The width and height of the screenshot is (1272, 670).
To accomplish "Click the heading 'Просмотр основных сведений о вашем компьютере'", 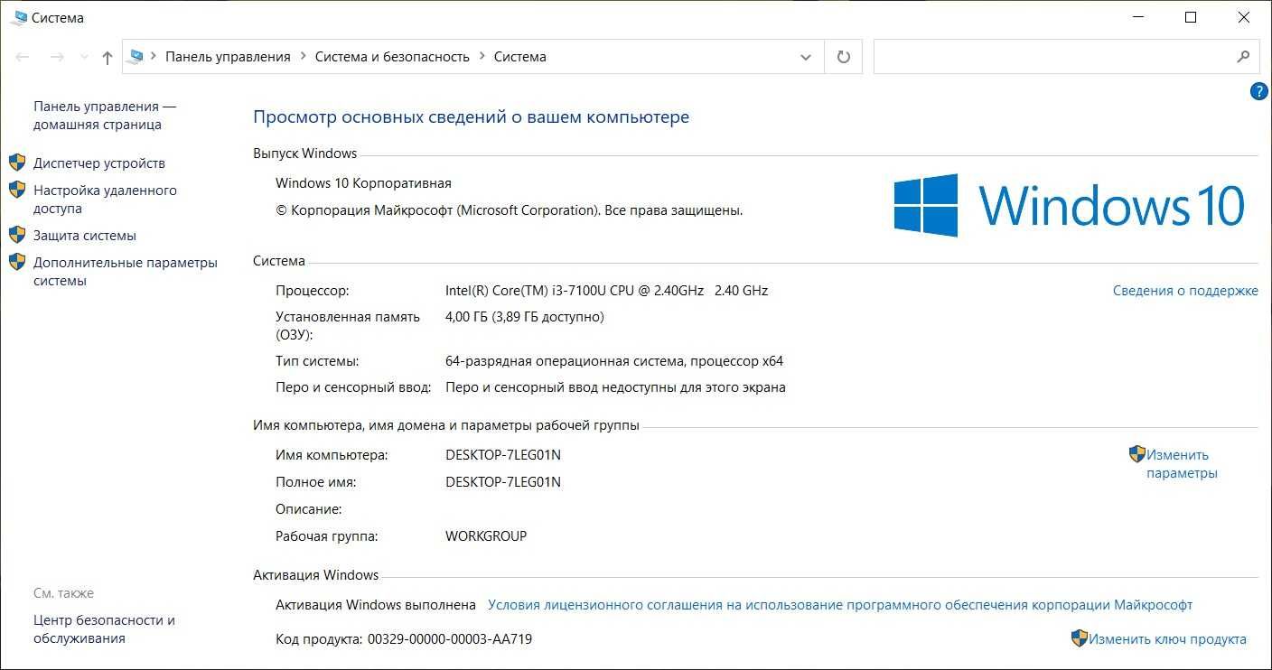I will coord(471,117).
